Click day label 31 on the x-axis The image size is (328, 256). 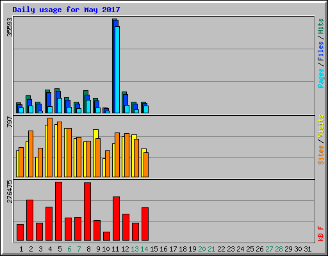[307, 249]
